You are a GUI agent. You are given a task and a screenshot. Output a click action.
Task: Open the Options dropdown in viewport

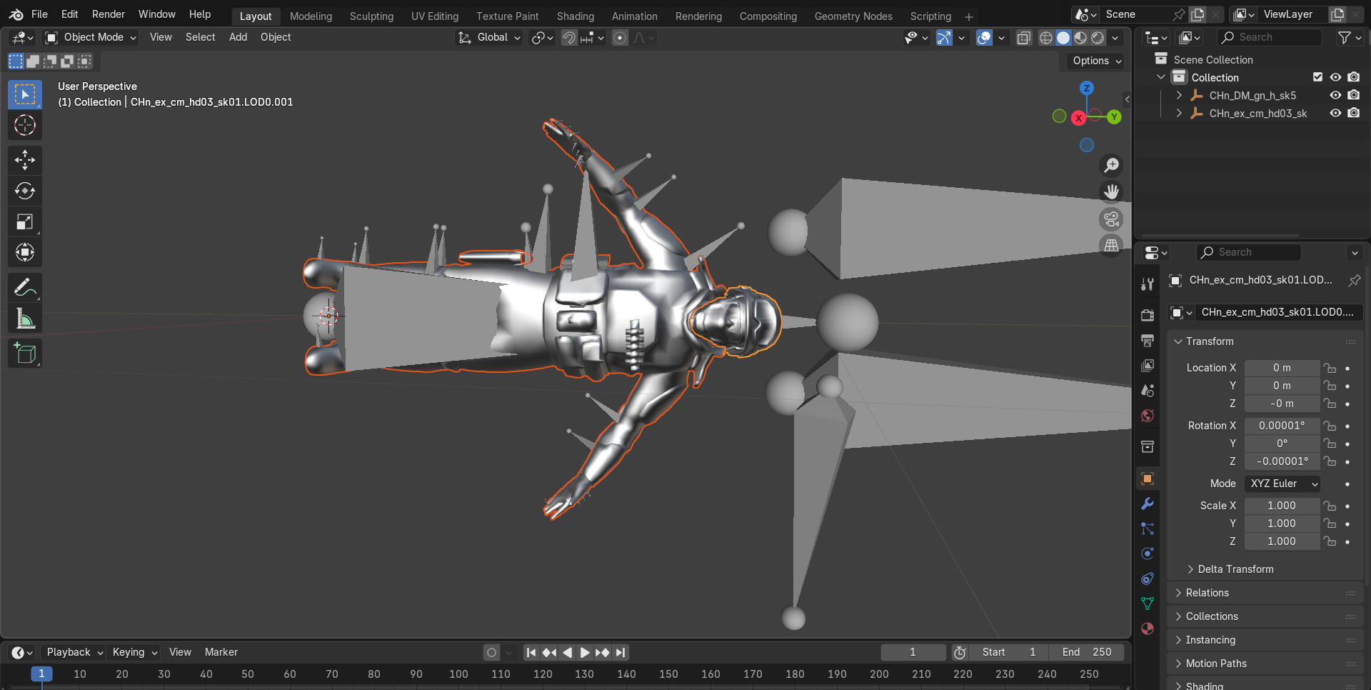tap(1097, 61)
